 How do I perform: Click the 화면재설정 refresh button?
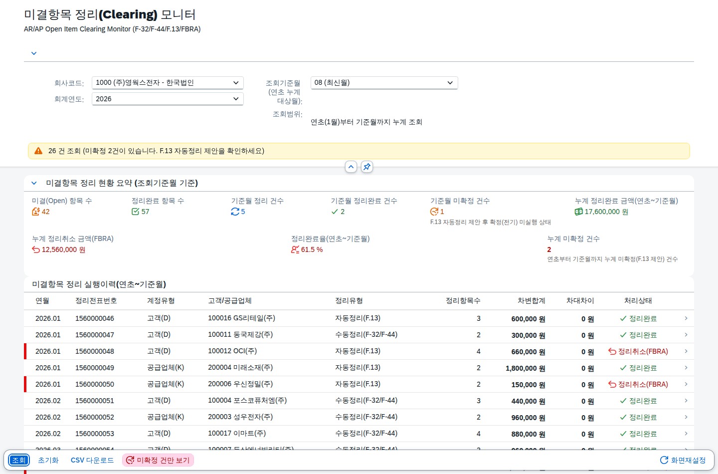(x=683, y=460)
